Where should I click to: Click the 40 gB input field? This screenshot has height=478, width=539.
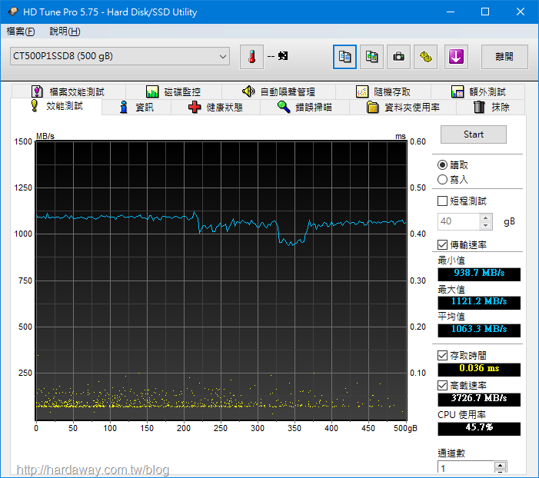click(458, 221)
